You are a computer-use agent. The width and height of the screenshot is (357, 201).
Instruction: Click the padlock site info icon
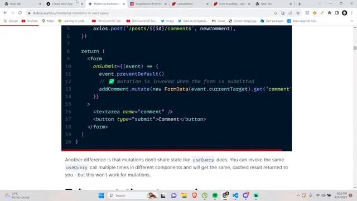(x=29, y=13)
